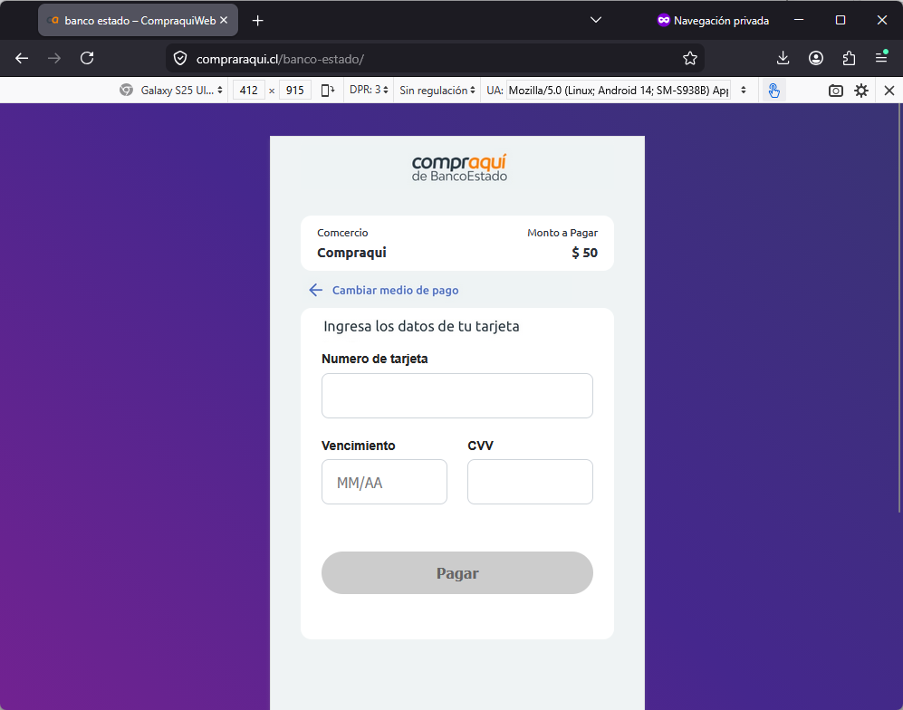Image resolution: width=903 pixels, height=710 pixels.
Task: Click the blue back arrow icon
Action: [315, 290]
